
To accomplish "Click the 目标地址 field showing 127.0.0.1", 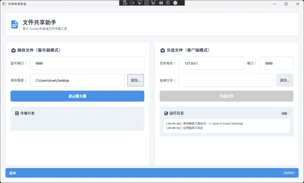I will point(211,63).
